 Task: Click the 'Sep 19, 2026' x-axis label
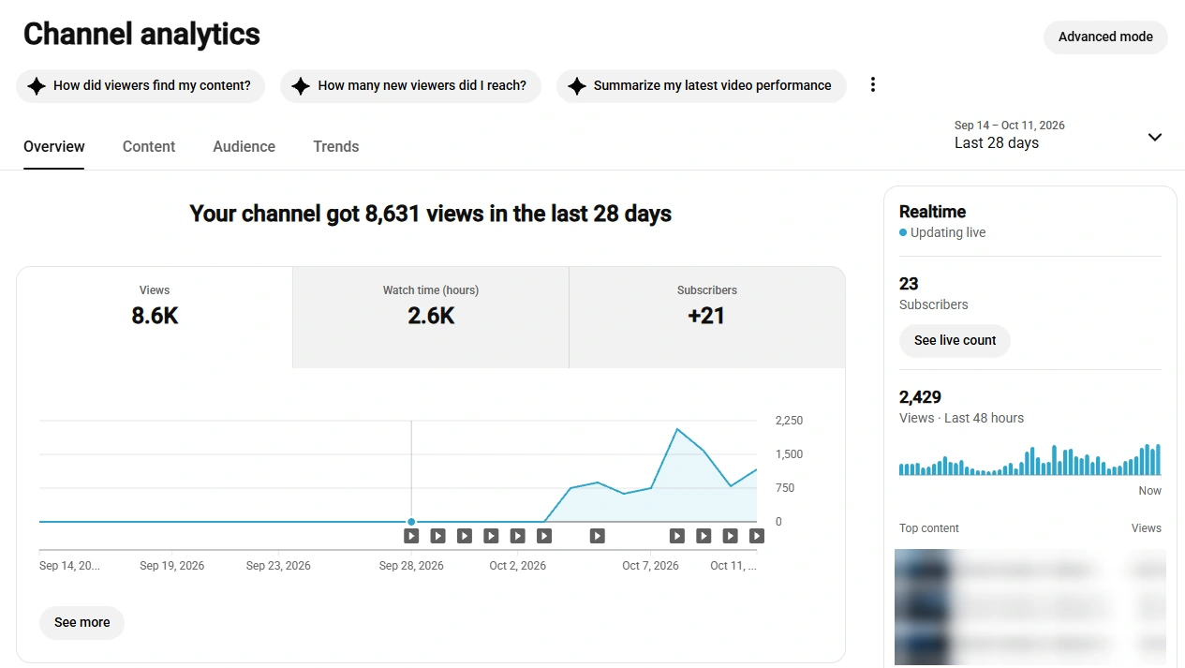point(172,566)
